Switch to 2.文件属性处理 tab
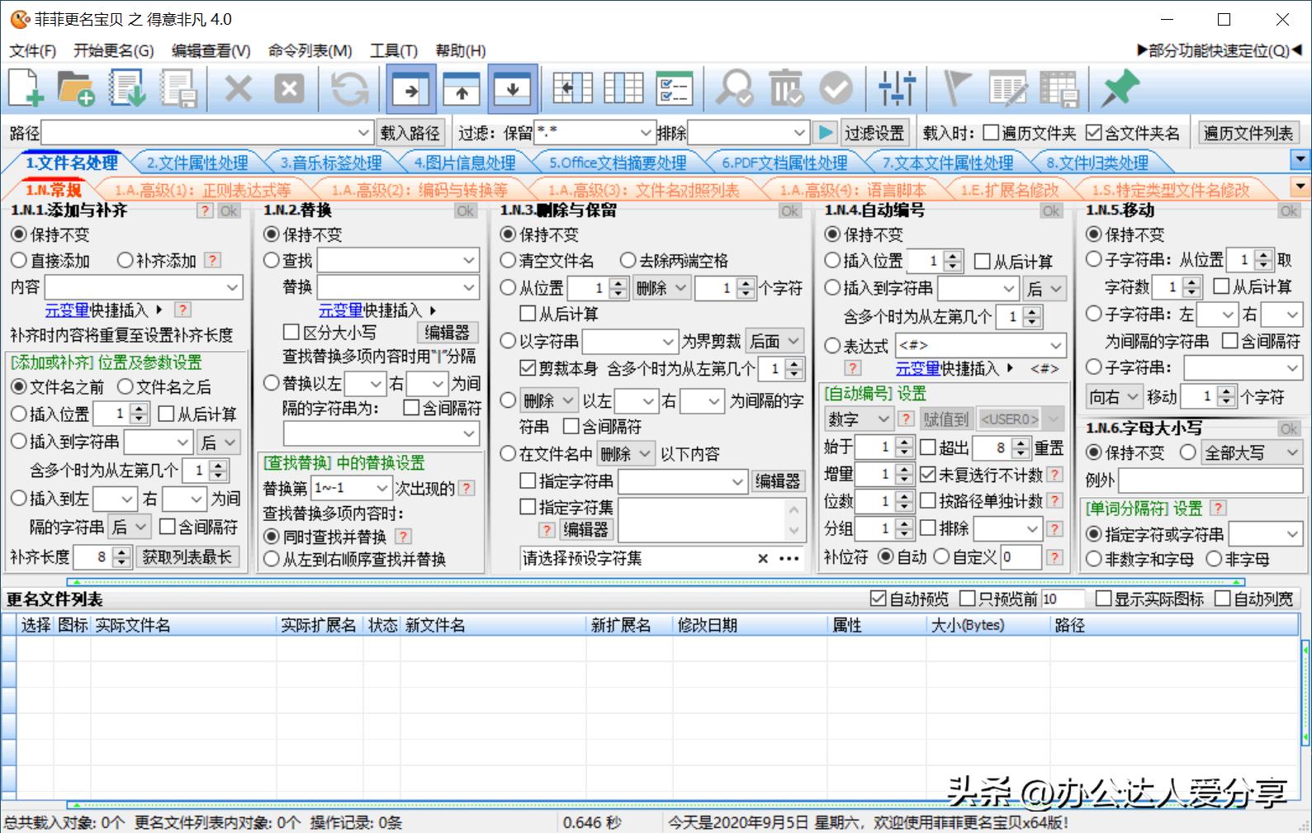 coord(198,163)
